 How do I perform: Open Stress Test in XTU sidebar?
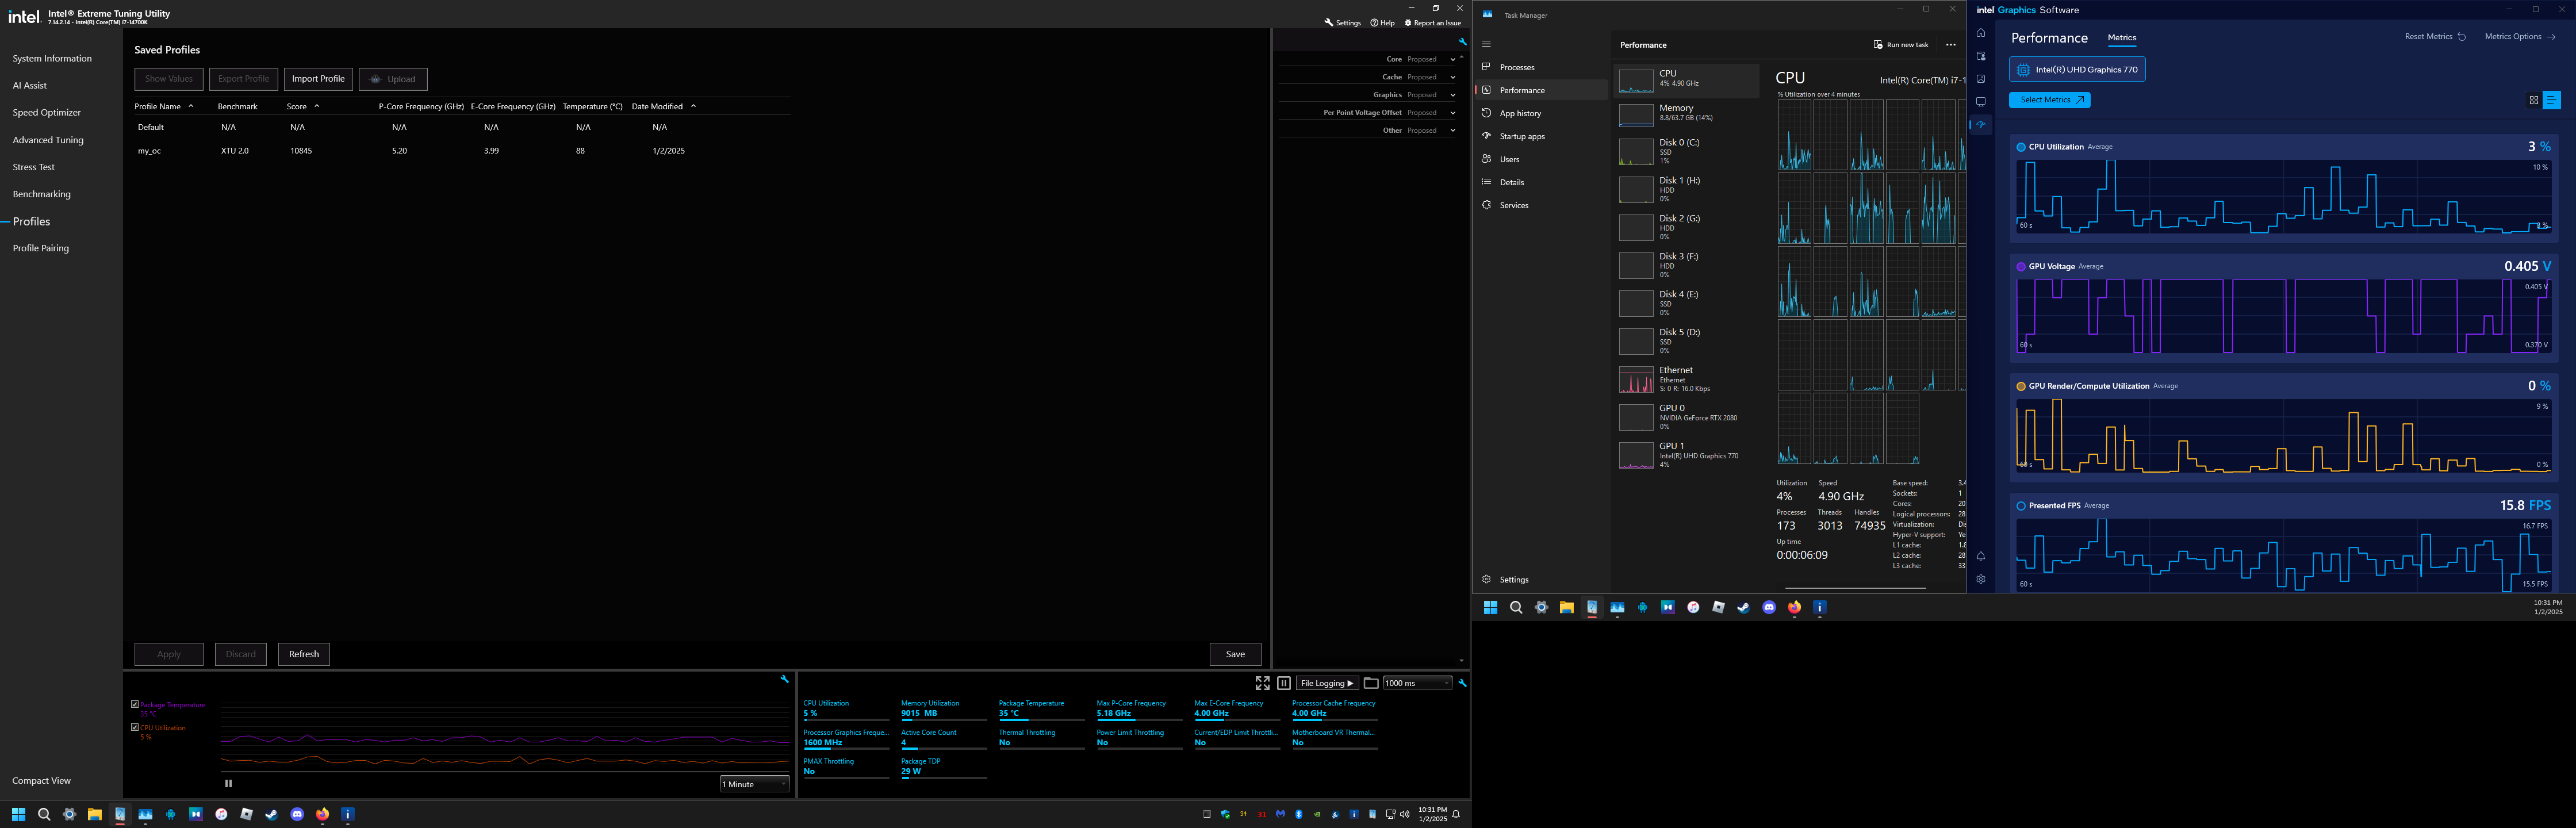pyautogui.click(x=34, y=167)
